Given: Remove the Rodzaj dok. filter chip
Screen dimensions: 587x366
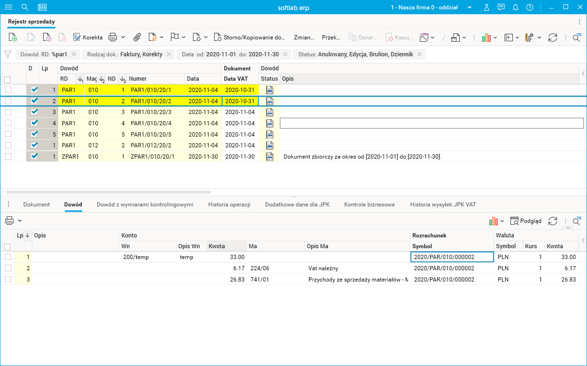Looking at the screenshot, I should click(169, 54).
